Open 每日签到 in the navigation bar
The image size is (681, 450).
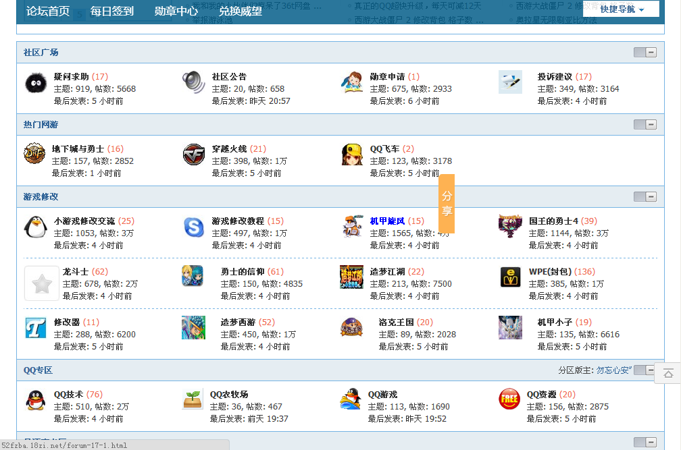click(x=112, y=11)
